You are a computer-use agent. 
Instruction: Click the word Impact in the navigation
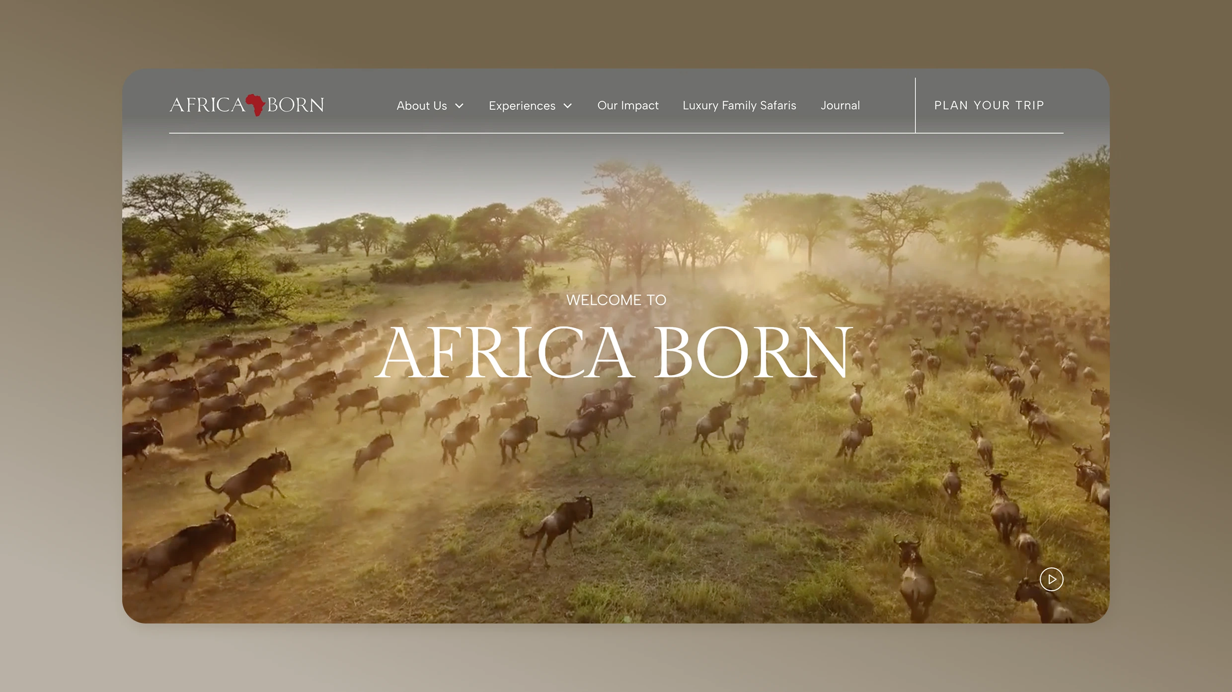tap(640, 106)
